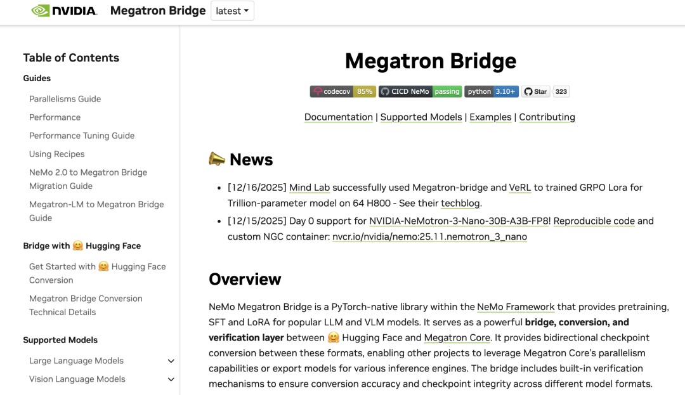The height and width of the screenshot is (395, 685).
Task: Click the NVIDIA logo in header
Action: [x=64, y=11]
